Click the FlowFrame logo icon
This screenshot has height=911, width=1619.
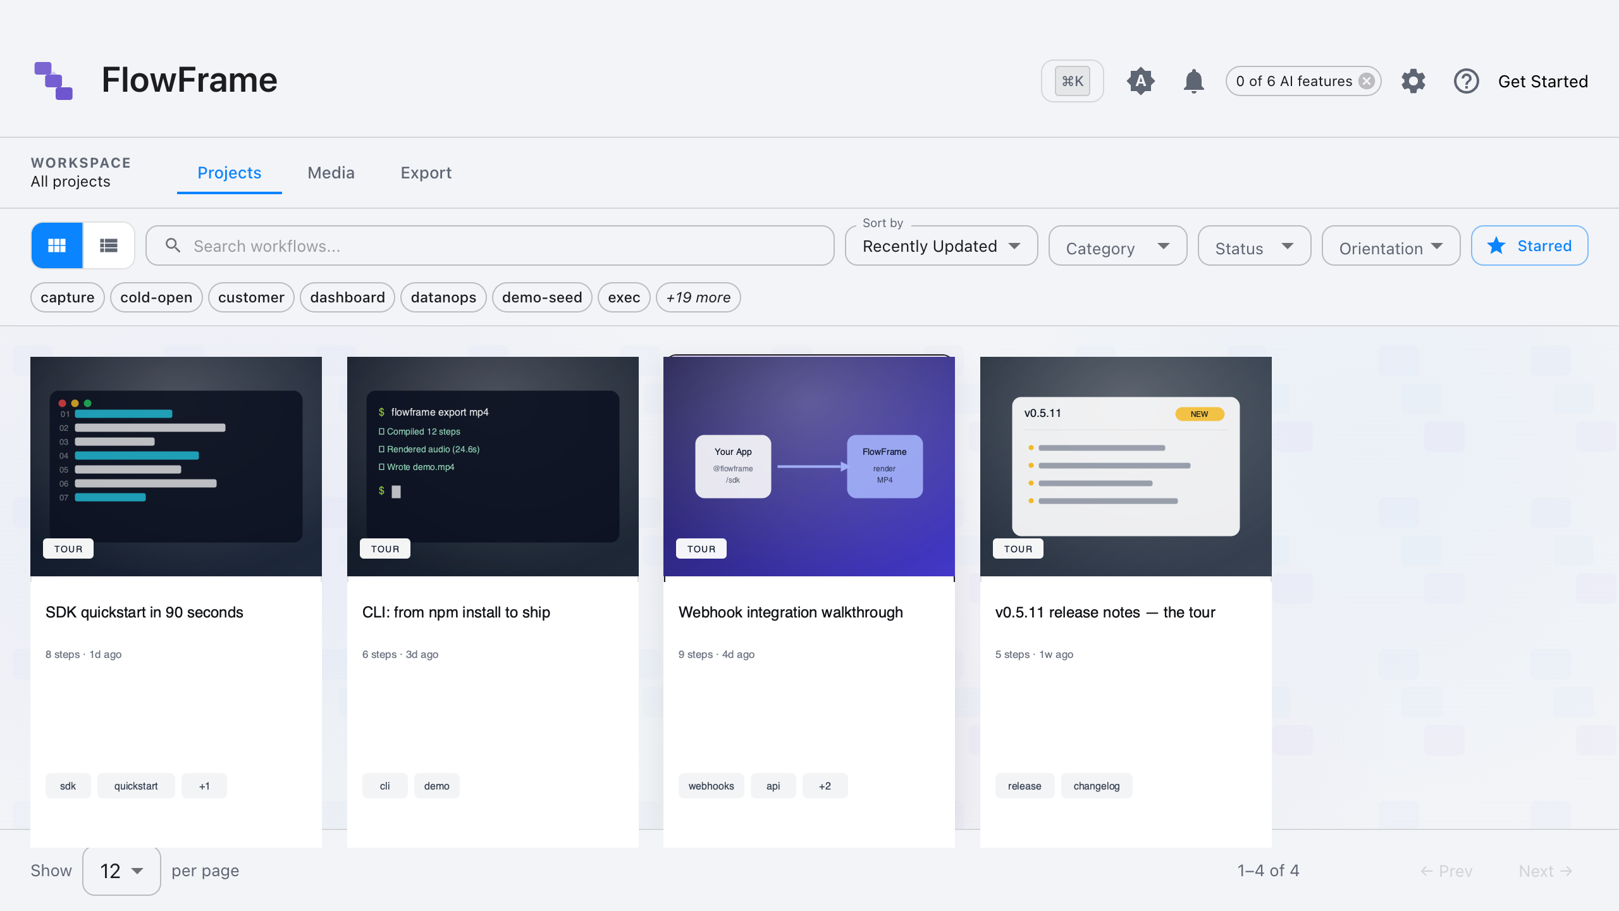[54, 81]
